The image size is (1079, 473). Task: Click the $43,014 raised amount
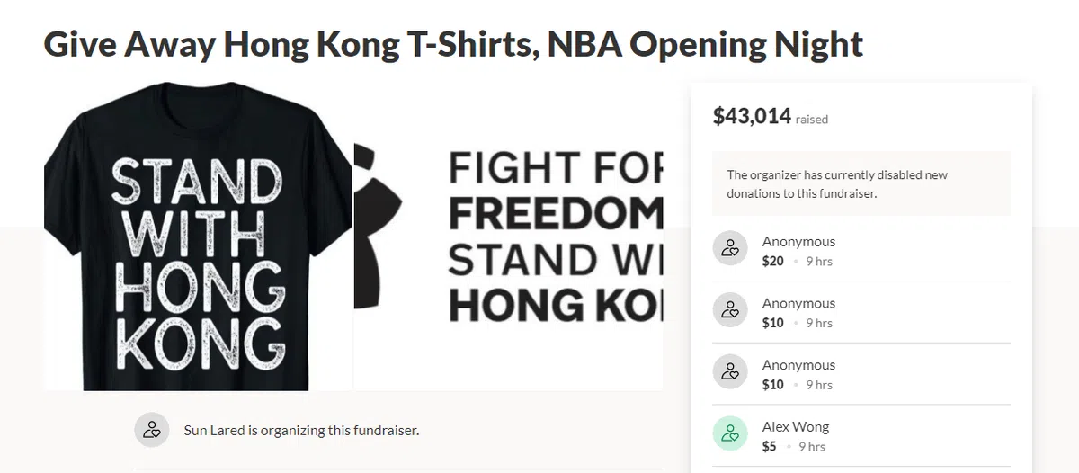752,116
